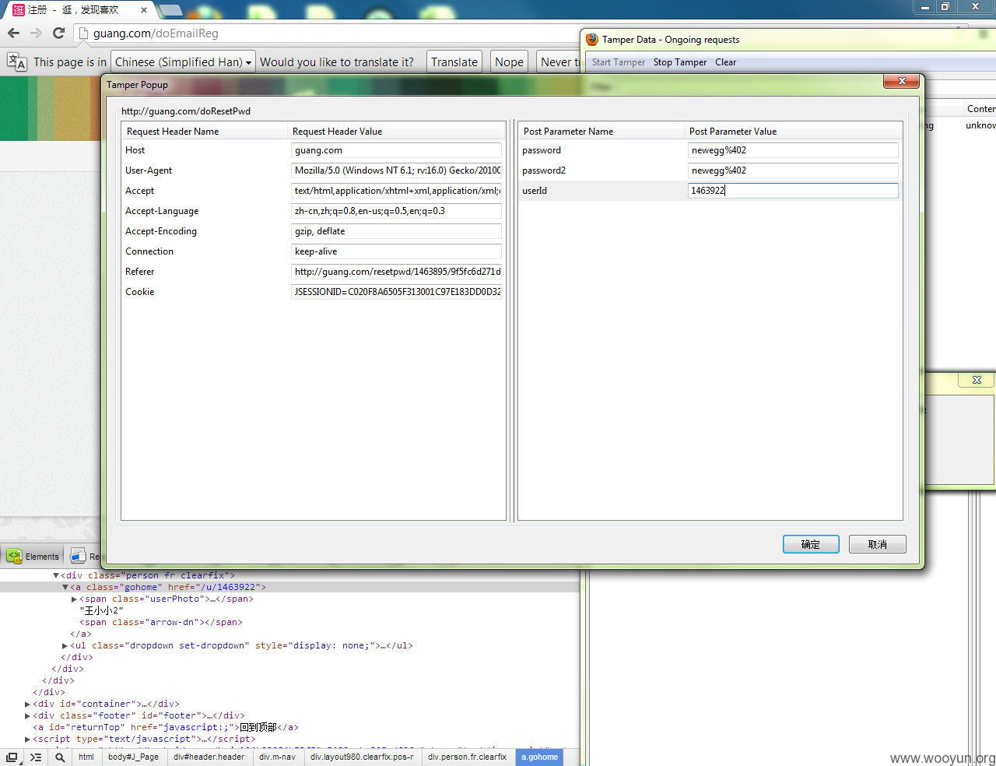Close the small background window with X
The height and width of the screenshot is (766, 996).
coord(977,380)
